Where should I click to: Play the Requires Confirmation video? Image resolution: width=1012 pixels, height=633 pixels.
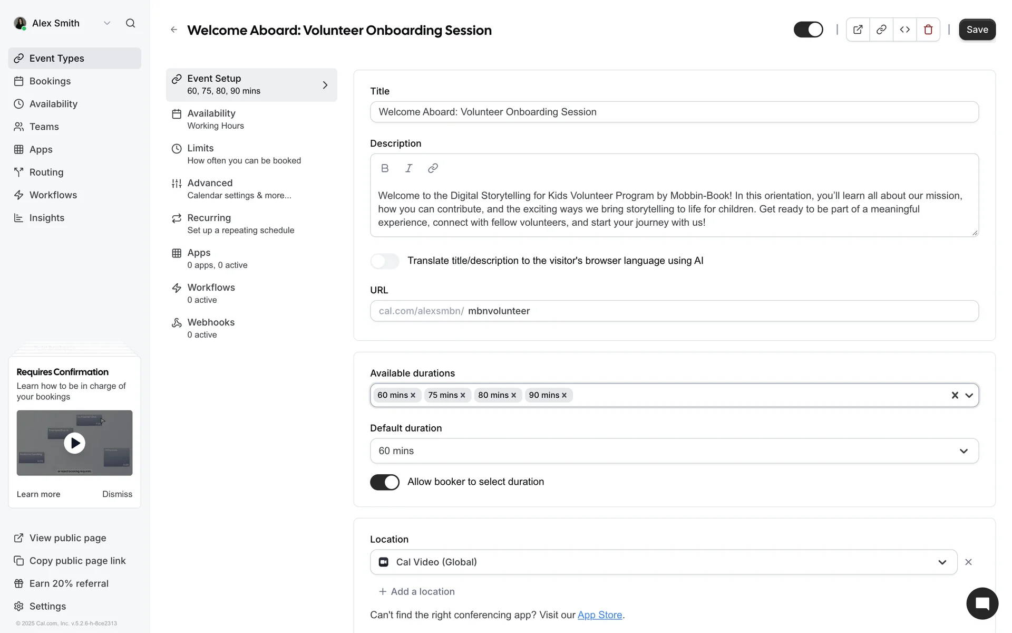(x=75, y=443)
